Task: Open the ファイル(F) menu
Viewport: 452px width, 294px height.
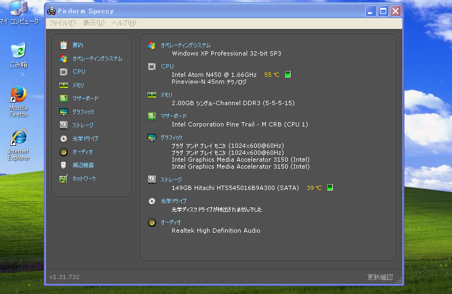Action: tap(62, 23)
